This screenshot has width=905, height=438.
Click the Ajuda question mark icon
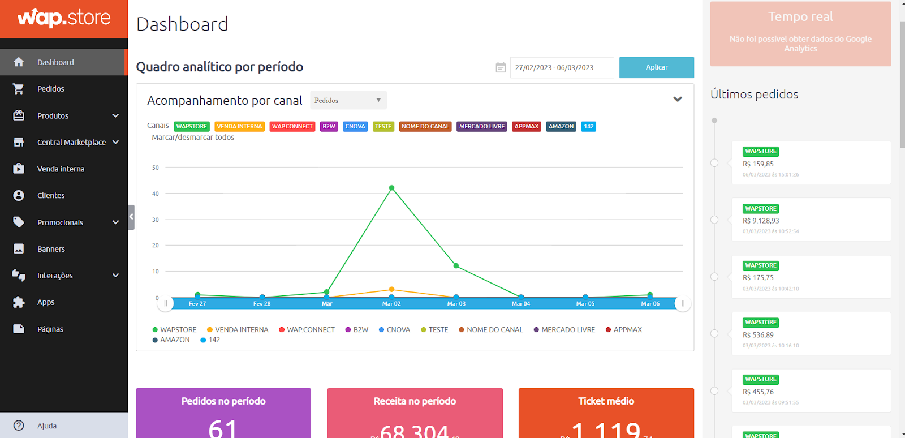pos(19,426)
